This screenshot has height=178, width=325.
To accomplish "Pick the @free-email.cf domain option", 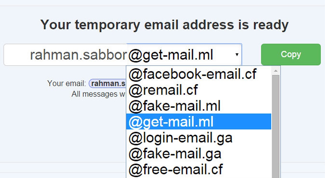I will 175,169.
